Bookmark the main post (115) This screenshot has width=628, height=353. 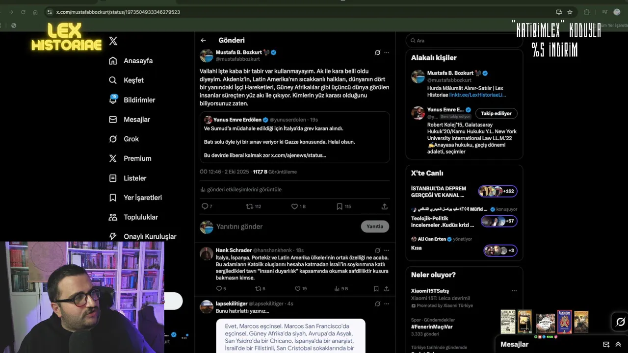[343, 206]
